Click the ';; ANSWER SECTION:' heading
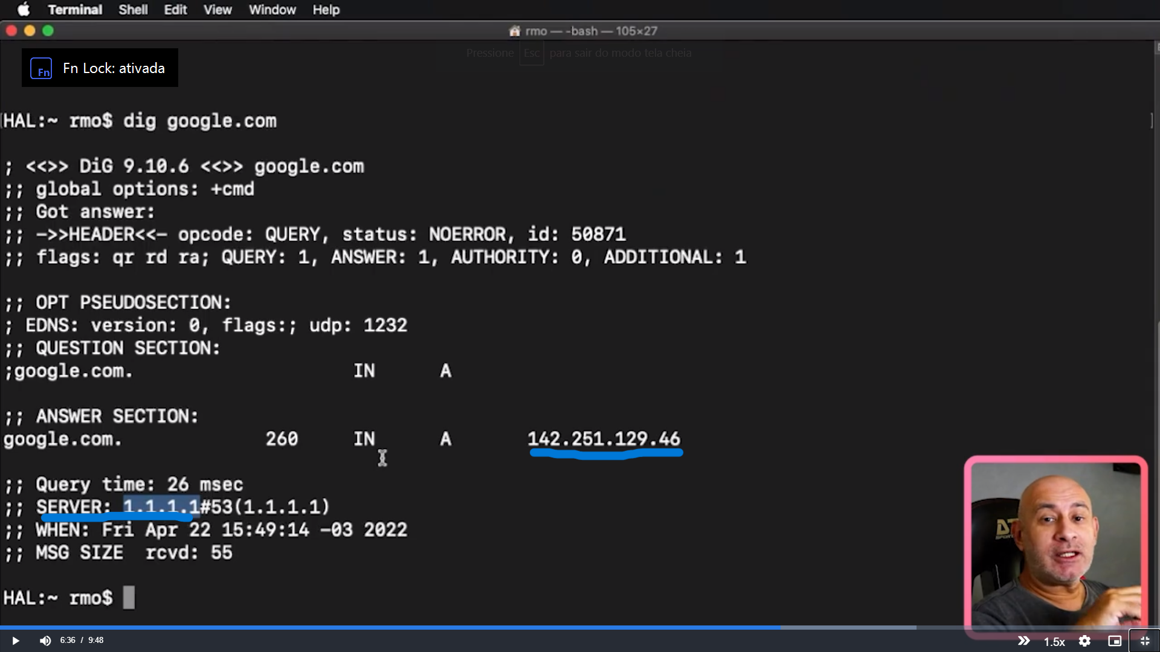Image resolution: width=1160 pixels, height=652 pixels. (101, 417)
